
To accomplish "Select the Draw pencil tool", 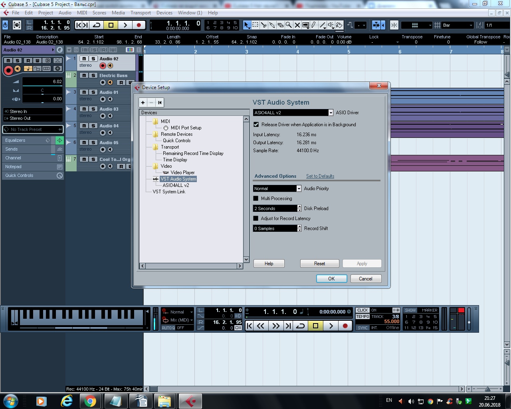I will point(314,25).
